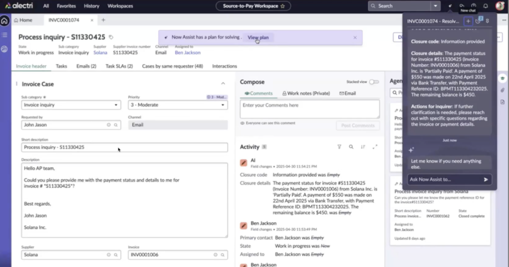Select the Work notes (Private) tab
The image size is (509, 267).
tap(306, 93)
